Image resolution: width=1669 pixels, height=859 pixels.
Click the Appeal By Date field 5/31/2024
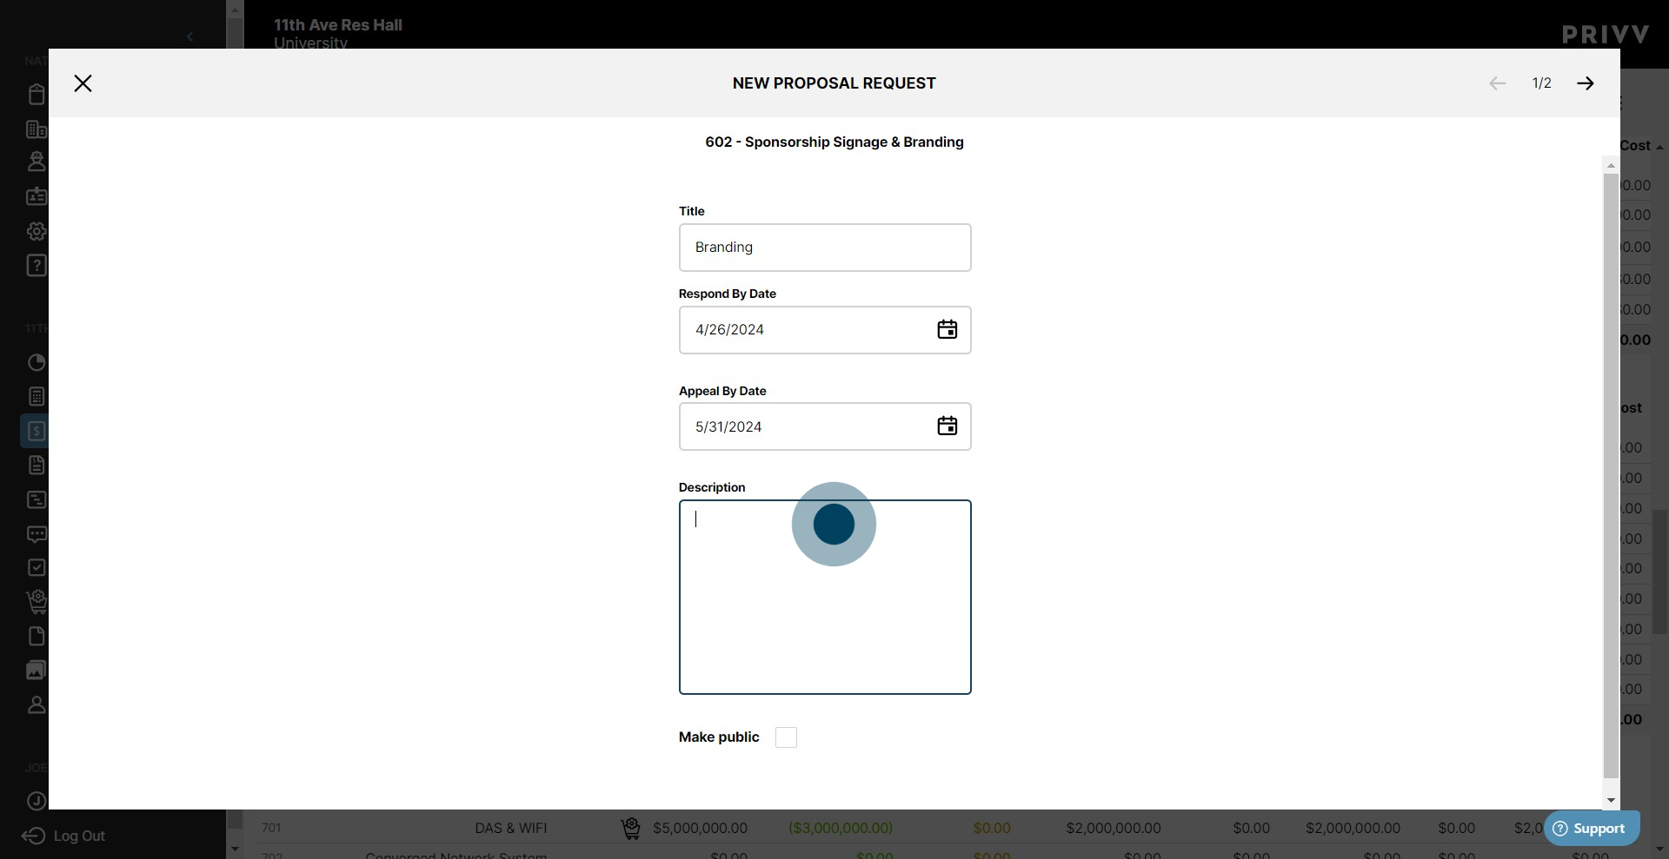(x=825, y=426)
